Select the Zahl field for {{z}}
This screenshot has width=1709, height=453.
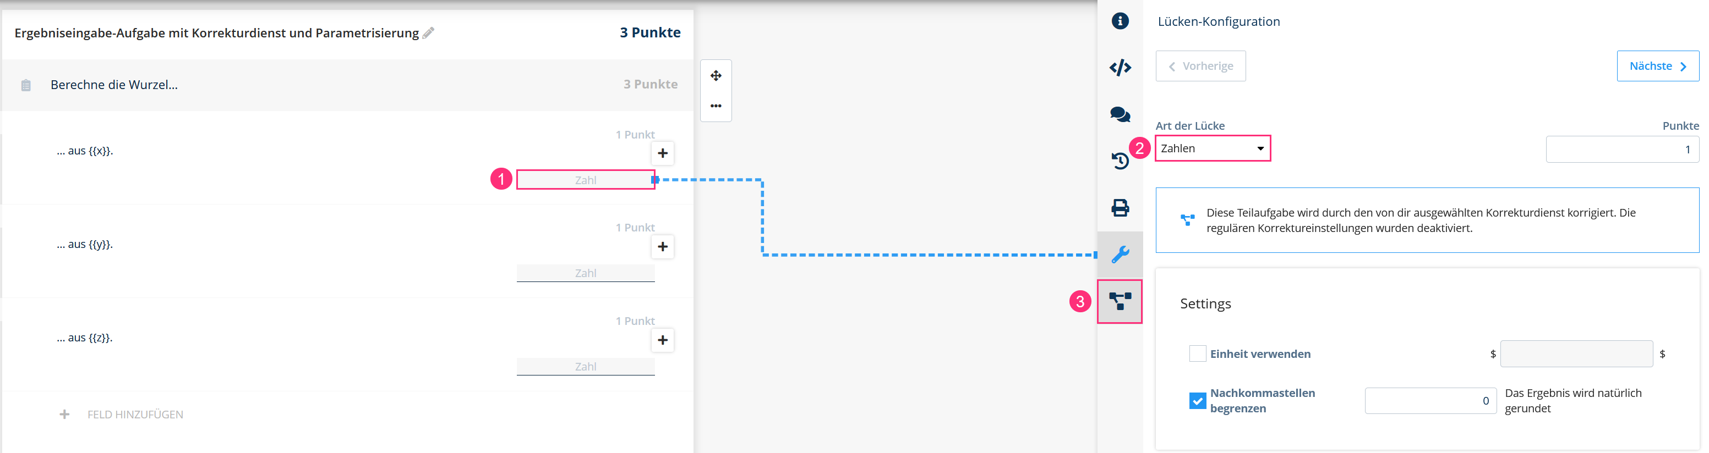click(x=585, y=366)
